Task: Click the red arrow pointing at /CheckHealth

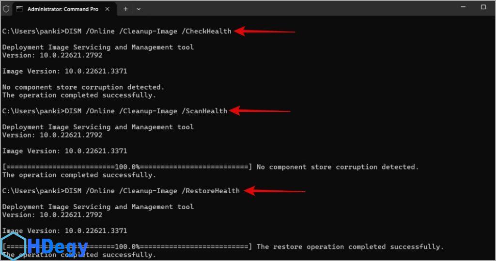Action: pyautogui.click(x=265, y=31)
